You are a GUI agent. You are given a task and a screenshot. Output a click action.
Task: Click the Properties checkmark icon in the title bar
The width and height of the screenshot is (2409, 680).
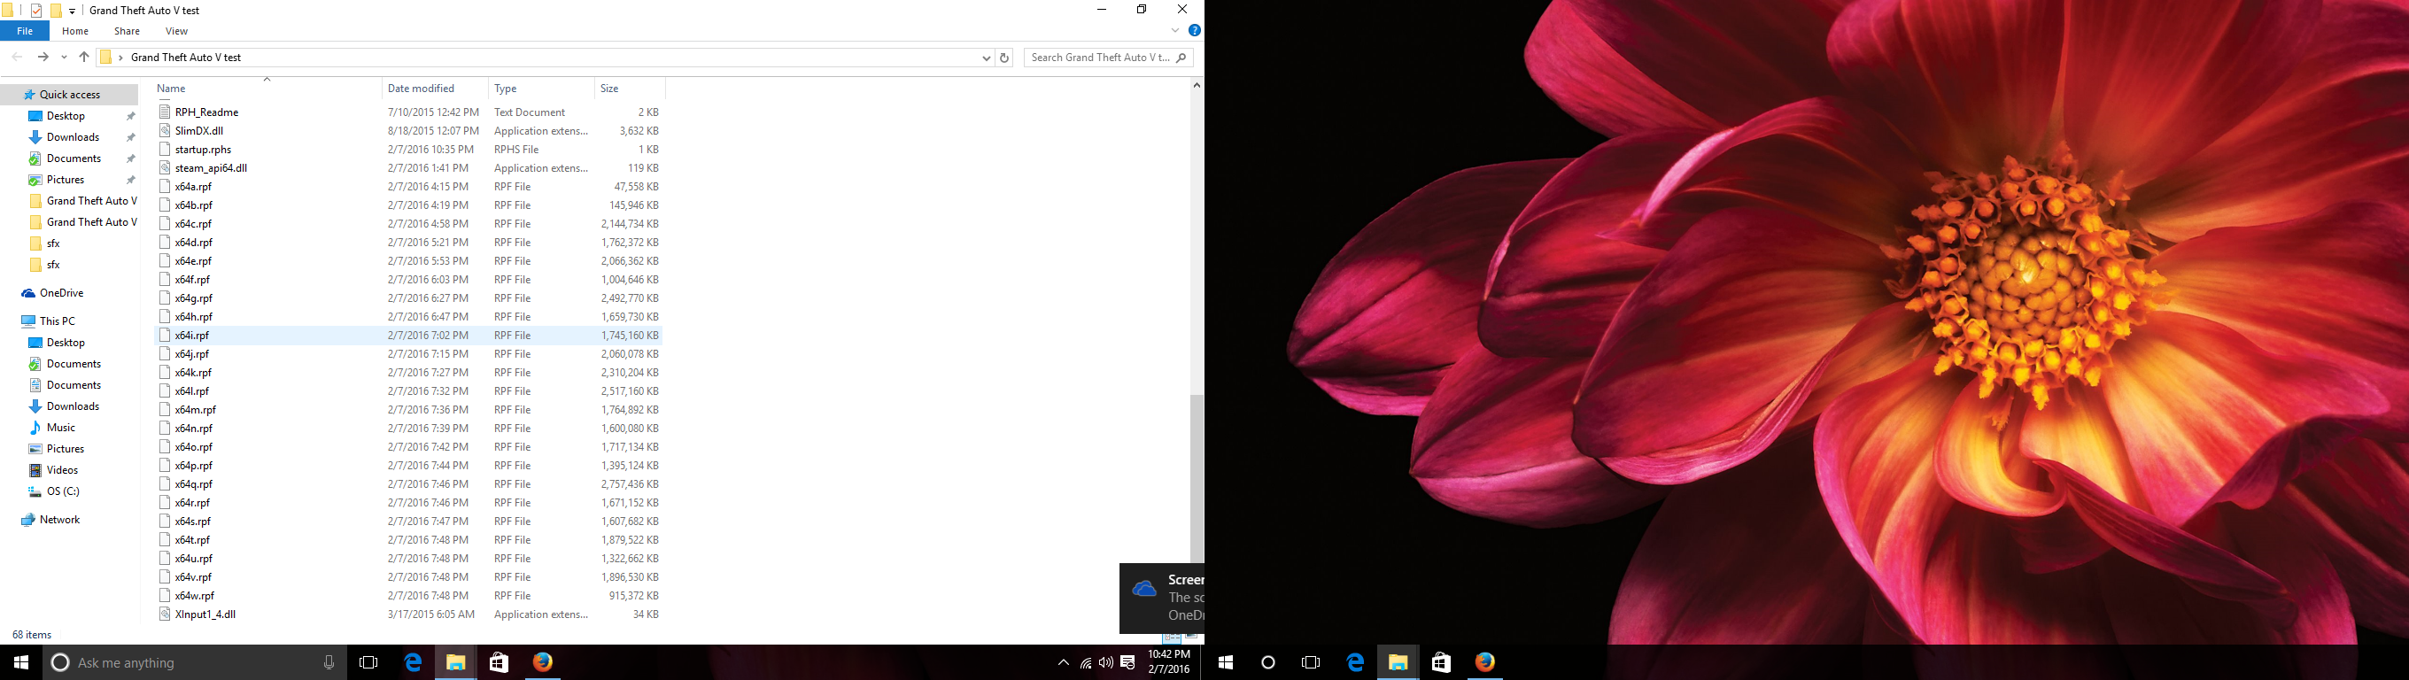[x=36, y=11]
